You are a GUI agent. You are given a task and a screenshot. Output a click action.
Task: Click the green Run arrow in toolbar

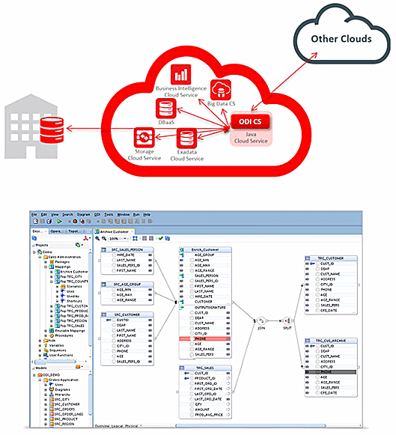click(x=59, y=221)
